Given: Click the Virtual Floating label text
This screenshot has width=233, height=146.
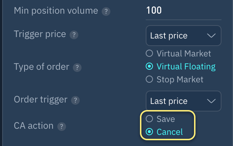Looking at the screenshot, I should (186, 67).
